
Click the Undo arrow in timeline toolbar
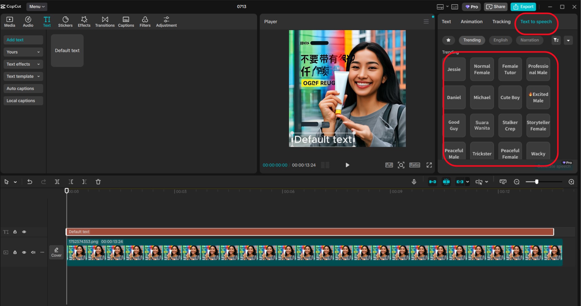pyautogui.click(x=30, y=182)
